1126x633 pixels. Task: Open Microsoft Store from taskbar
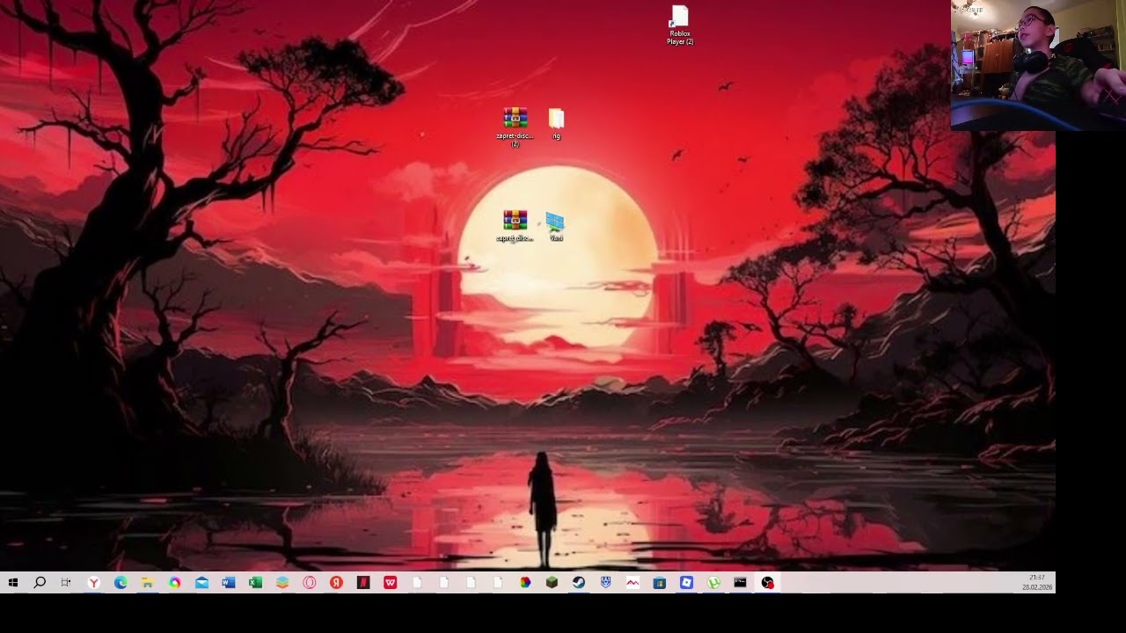660,583
